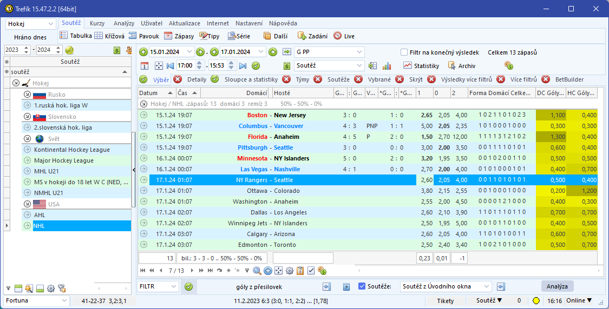Click the bar chart icon beside the Soutěž dropdown
The image size is (609, 309).
pyautogui.click(x=387, y=65)
